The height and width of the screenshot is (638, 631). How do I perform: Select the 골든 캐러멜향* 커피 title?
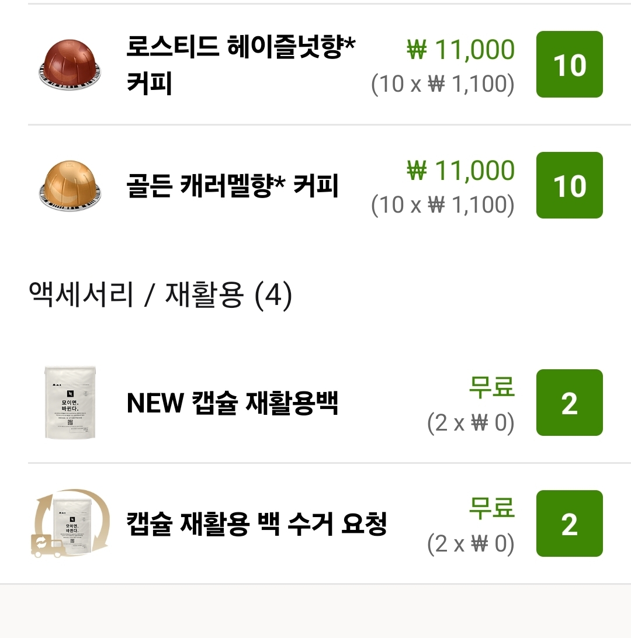click(232, 186)
